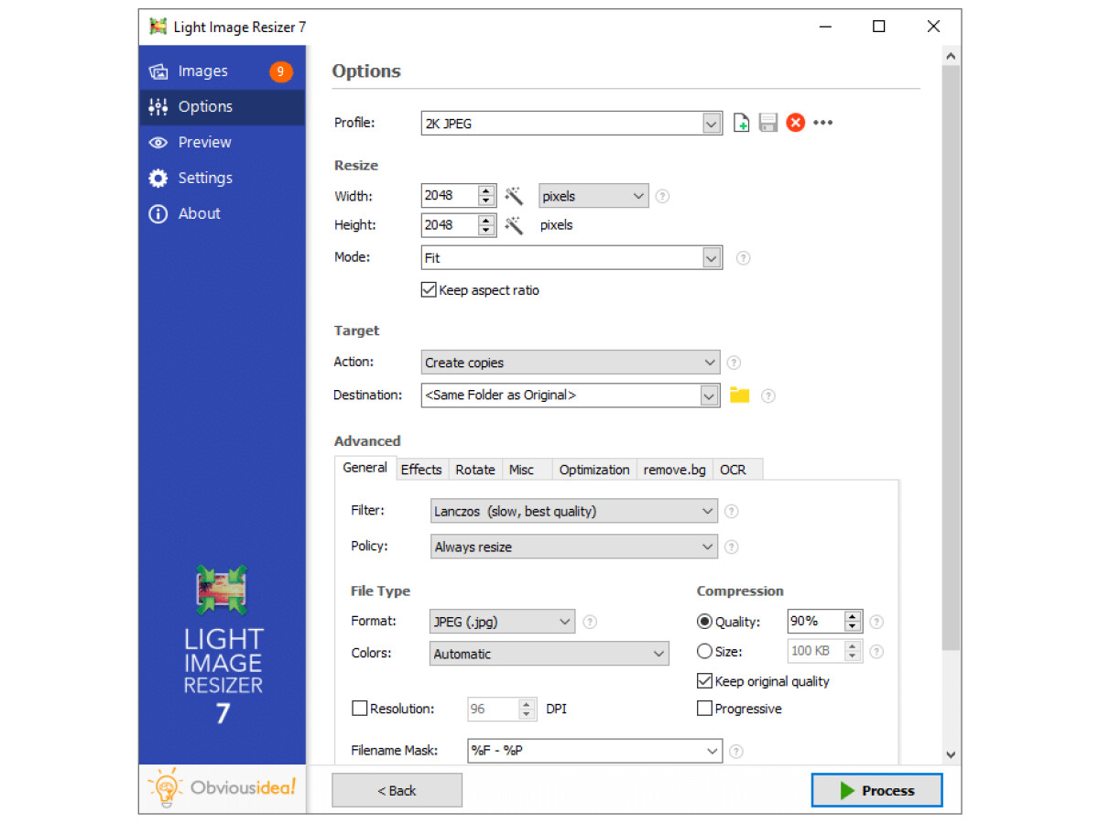Uncheck Keep original quality
1099x824 pixels.
(x=704, y=681)
